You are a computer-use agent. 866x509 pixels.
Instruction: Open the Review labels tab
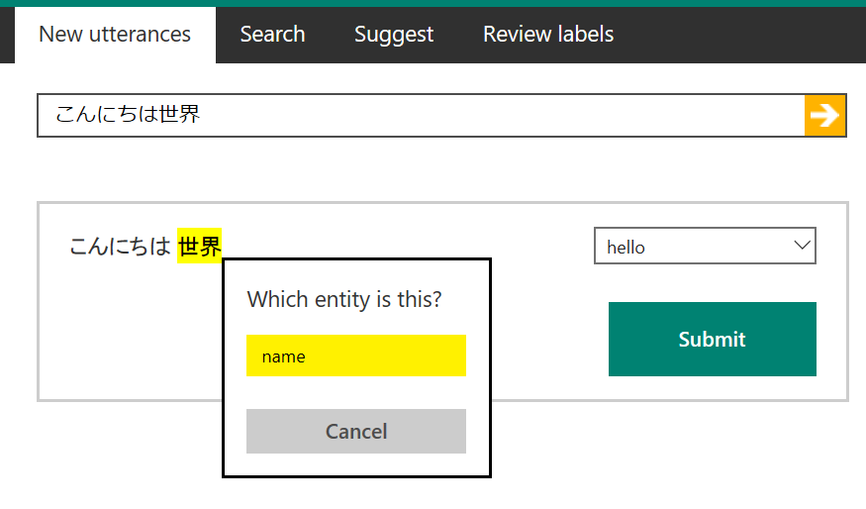click(548, 35)
